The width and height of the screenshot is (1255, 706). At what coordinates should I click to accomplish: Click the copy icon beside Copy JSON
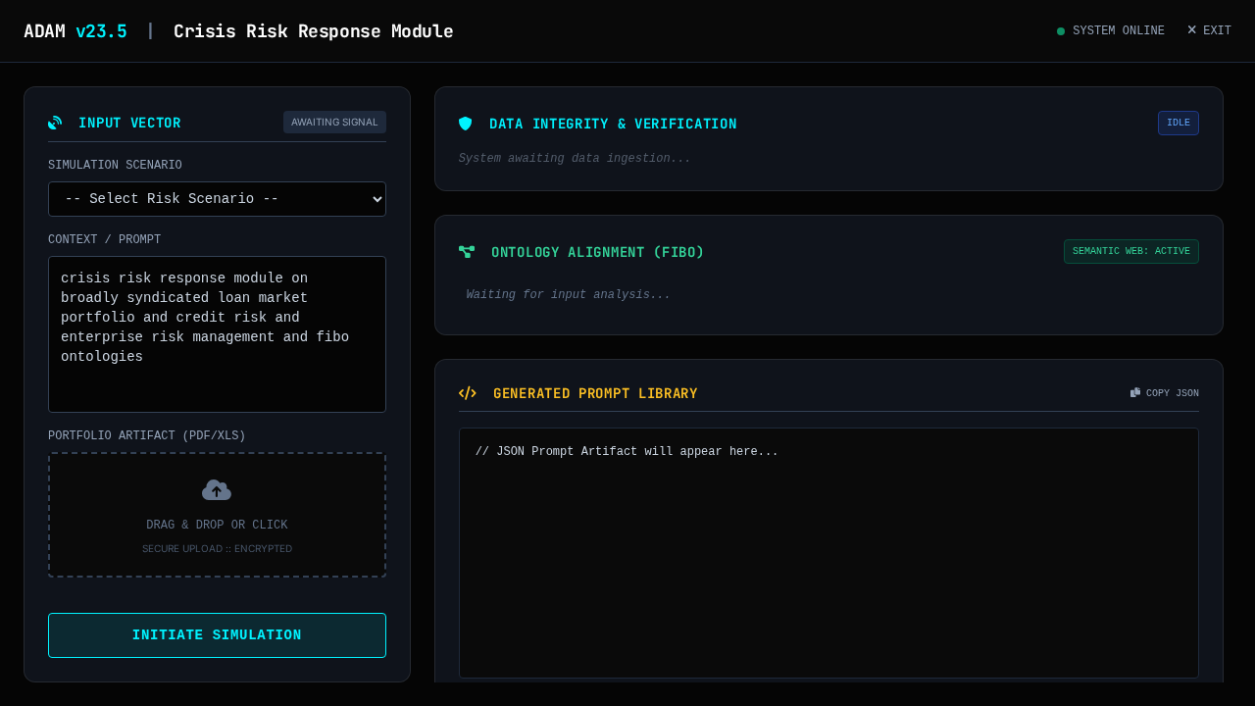tap(1135, 393)
